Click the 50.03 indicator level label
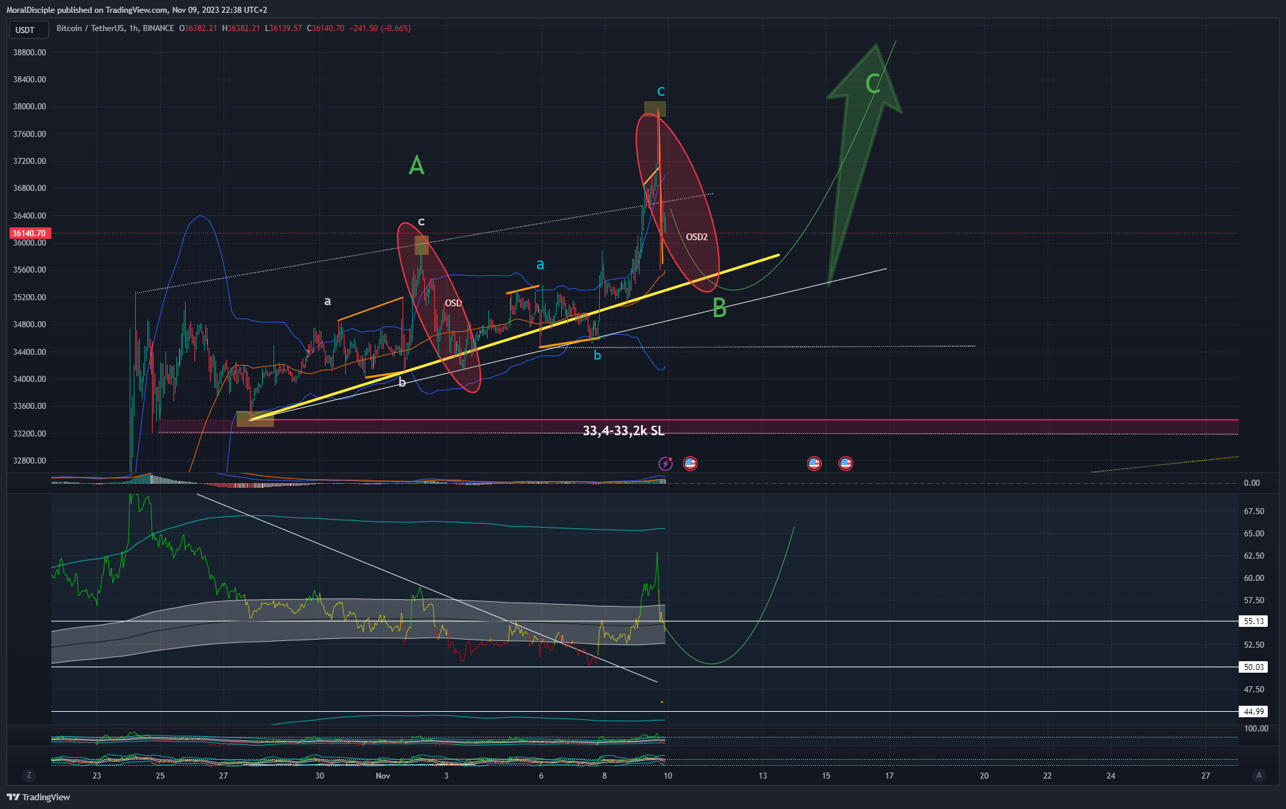Screen dimensions: 1286x809 tap(1254, 667)
